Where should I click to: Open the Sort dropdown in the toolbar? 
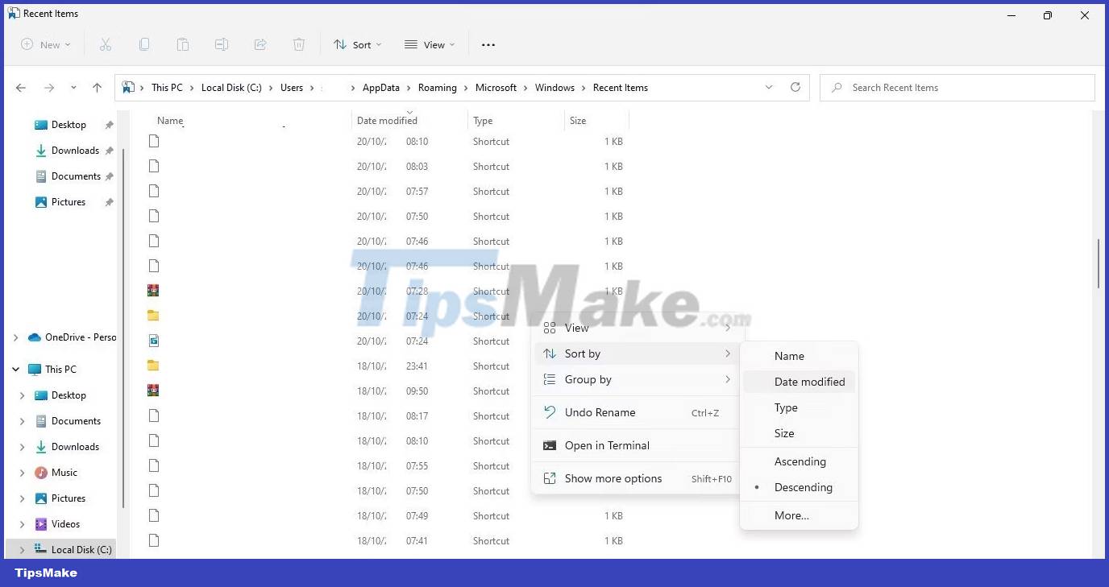(x=357, y=44)
